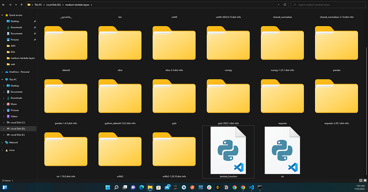Select the python_dateutil-2.8.2.dist-info folder icon
The image size is (368, 192).
pos(120,96)
